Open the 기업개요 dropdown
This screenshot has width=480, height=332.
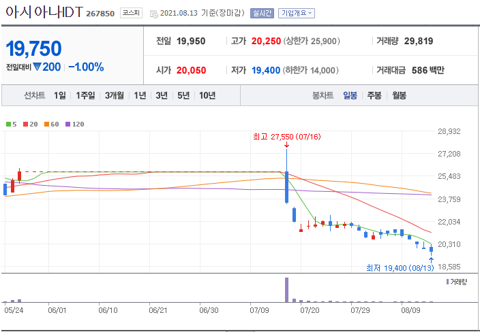(297, 13)
